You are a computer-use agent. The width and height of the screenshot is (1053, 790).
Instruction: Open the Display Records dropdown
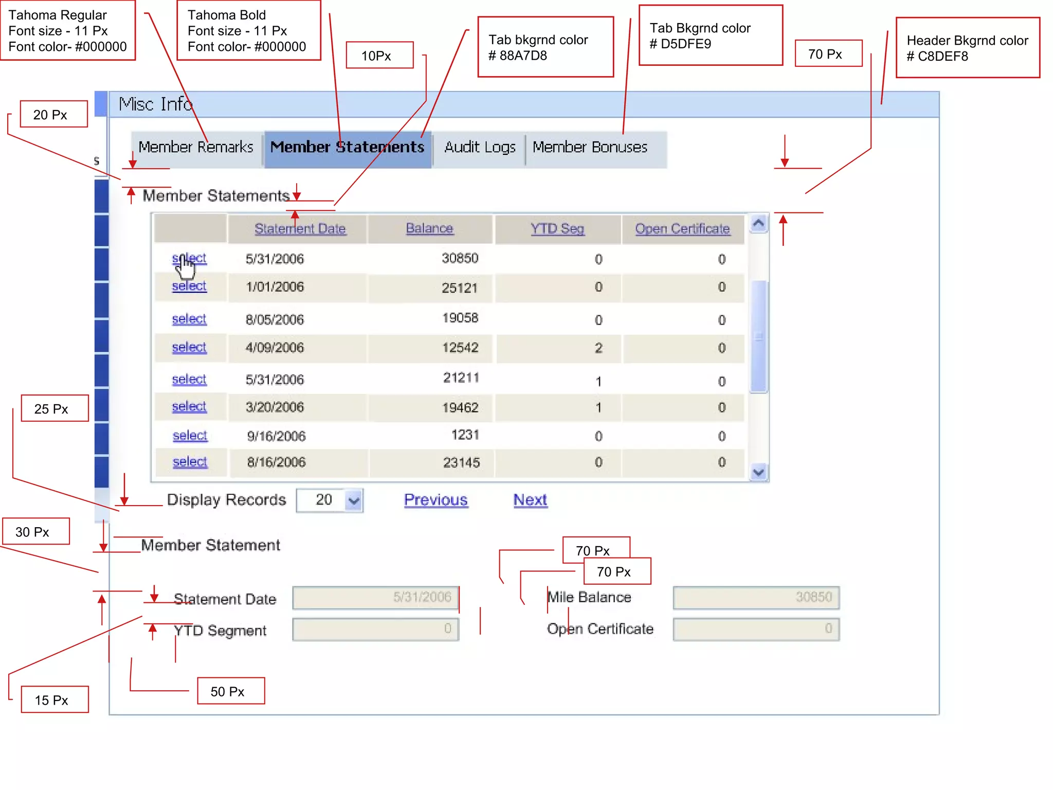coord(353,500)
